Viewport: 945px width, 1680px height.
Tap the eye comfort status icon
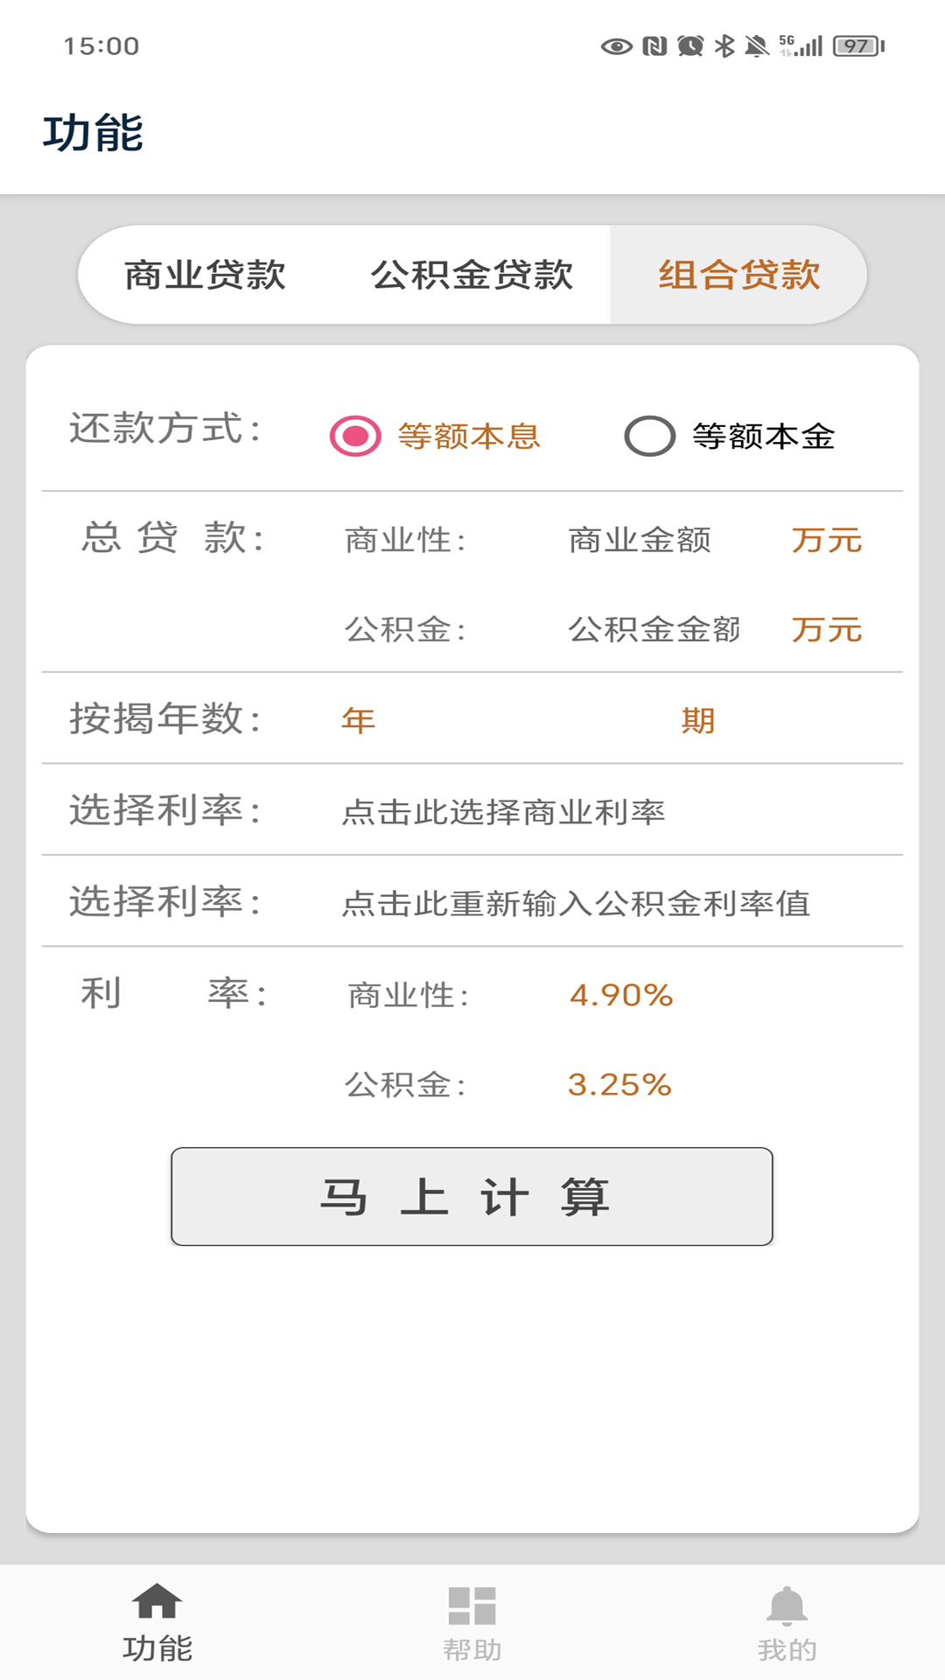pos(617,46)
